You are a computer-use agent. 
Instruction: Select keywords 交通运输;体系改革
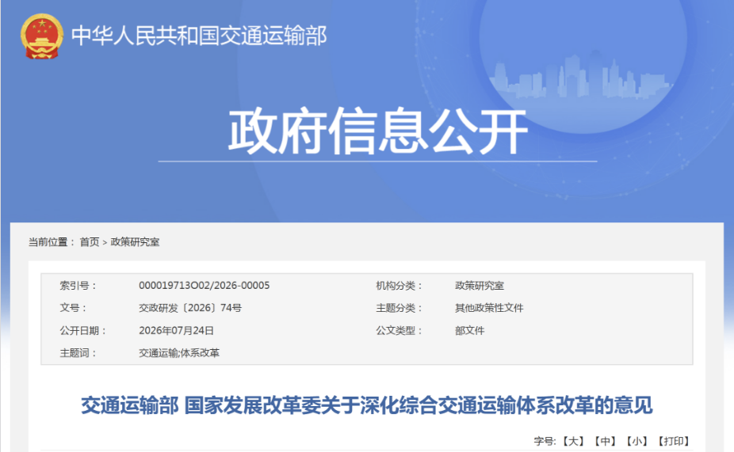point(179,353)
